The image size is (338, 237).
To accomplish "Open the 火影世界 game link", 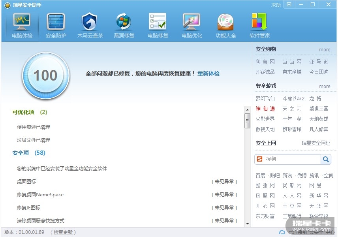I will [265, 119].
